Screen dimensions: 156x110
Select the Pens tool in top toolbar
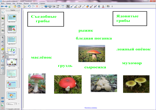(x=72, y=7)
